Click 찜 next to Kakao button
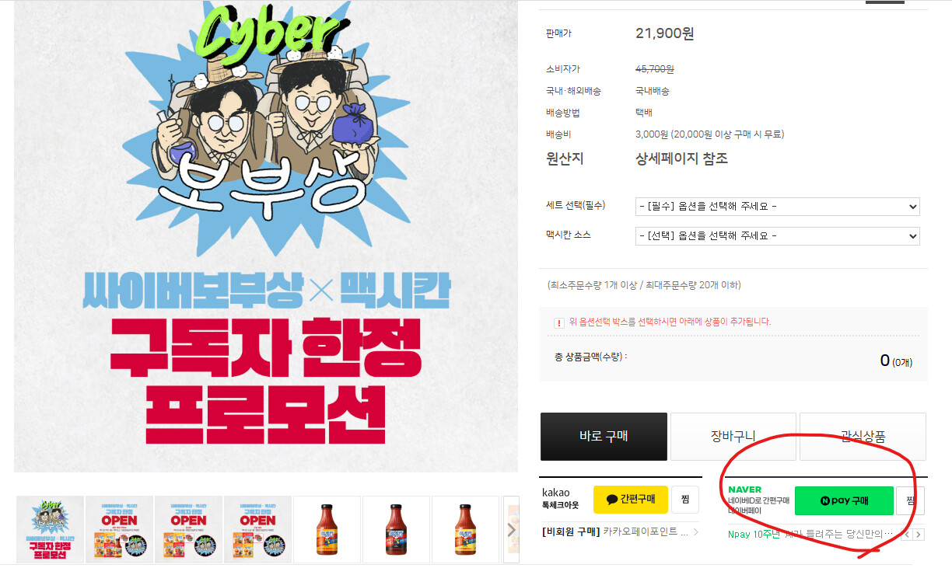Viewport: 952px width, 568px height. point(685,500)
